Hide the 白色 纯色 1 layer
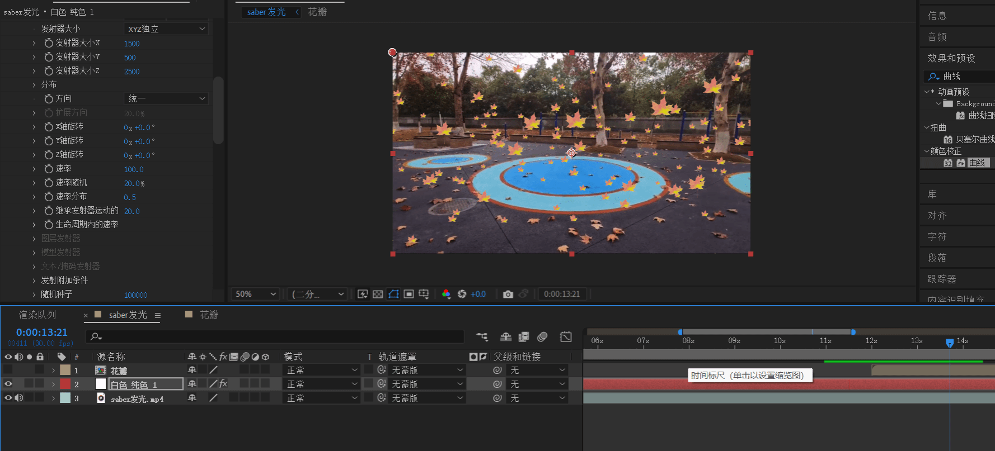Viewport: 995px width, 451px height. click(8, 384)
